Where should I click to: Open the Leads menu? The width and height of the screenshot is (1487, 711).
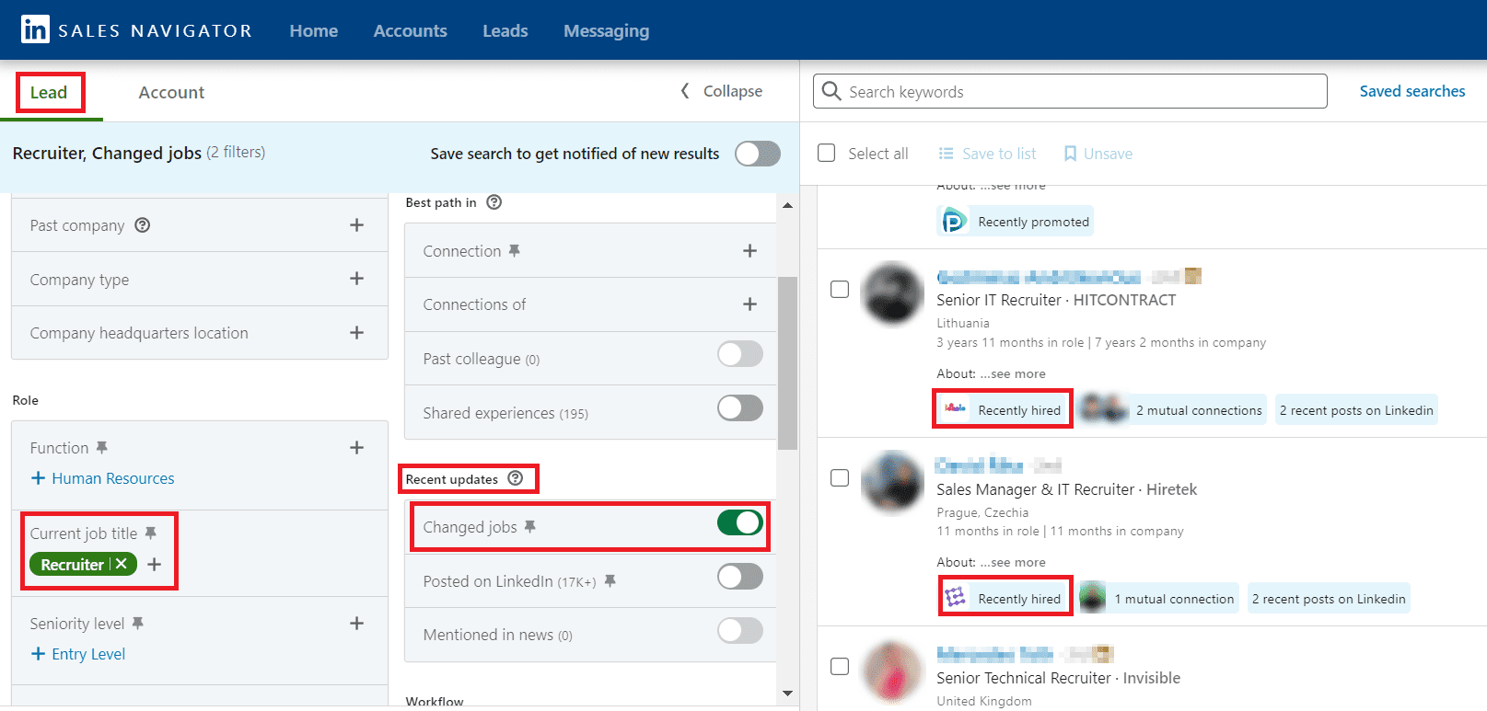pyautogui.click(x=505, y=30)
